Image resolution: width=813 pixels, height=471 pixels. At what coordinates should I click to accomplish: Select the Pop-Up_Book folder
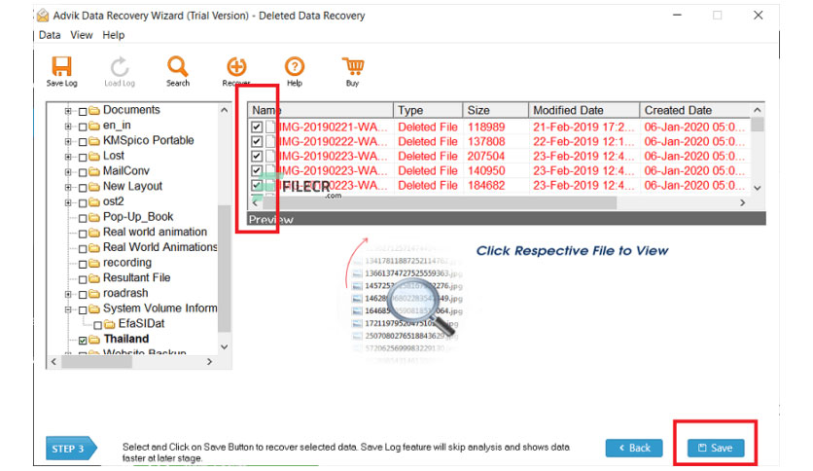point(138,217)
